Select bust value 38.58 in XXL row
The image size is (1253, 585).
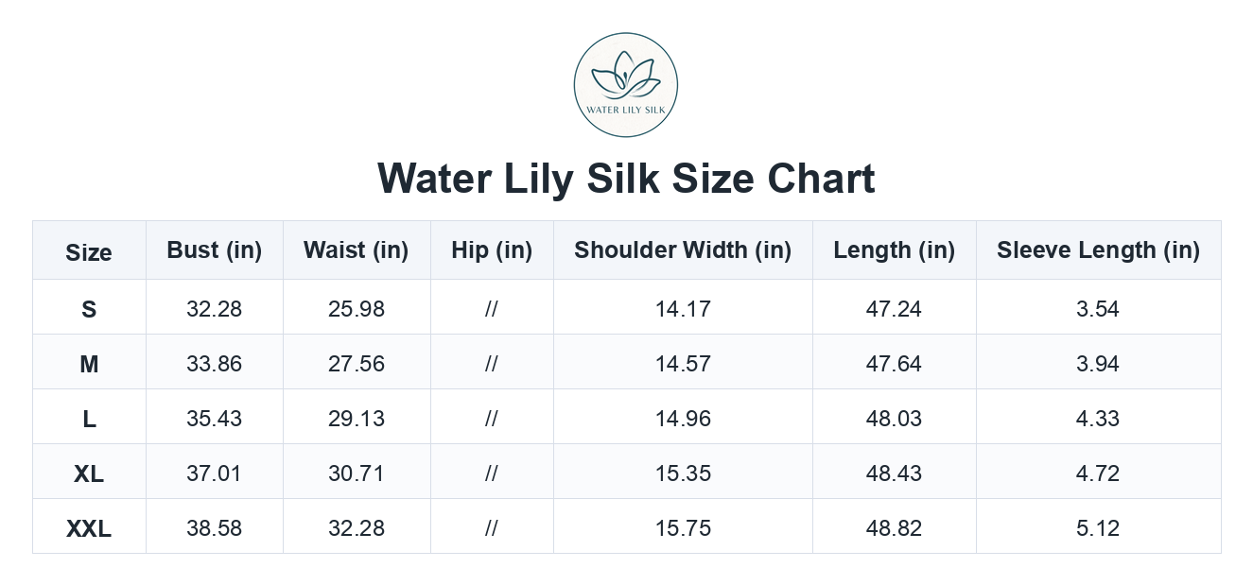click(215, 528)
